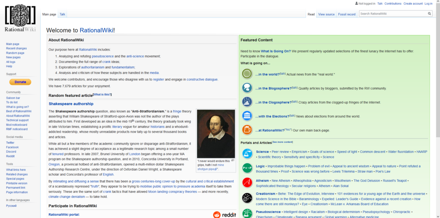Open the Log in link

point(428,4)
